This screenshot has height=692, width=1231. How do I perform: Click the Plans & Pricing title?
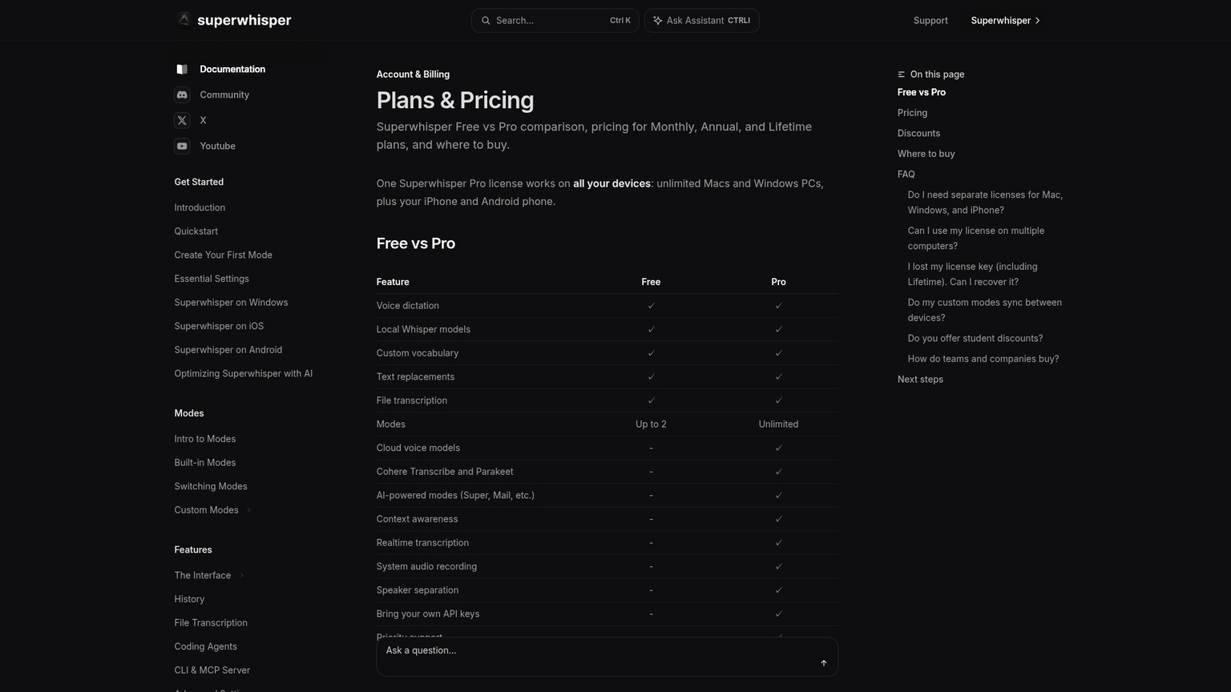(455, 100)
